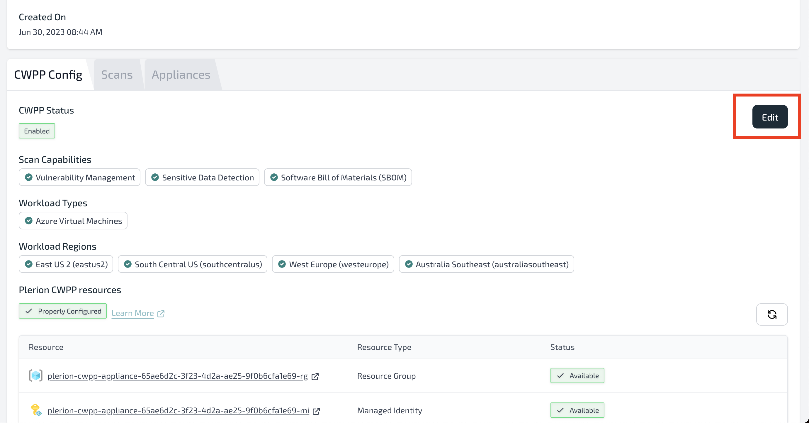Click external-link icon after the -rg resource
Viewport: 809px width, 423px height.
pyautogui.click(x=315, y=376)
